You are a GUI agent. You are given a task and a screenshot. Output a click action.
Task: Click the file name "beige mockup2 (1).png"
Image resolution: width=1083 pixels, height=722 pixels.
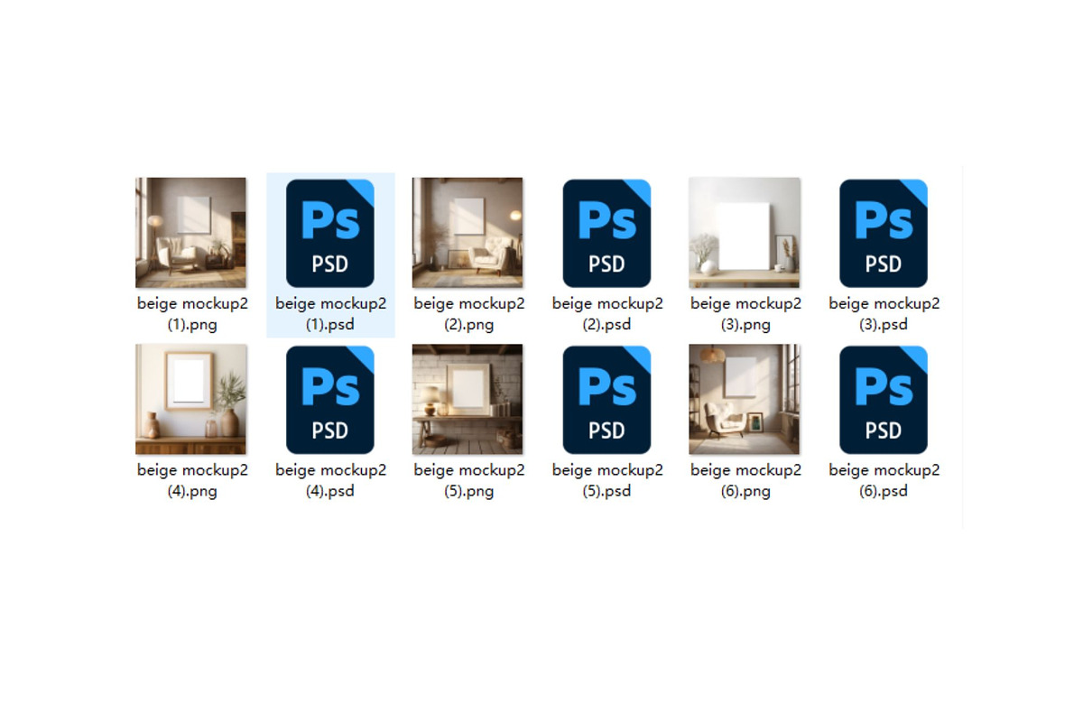[192, 314]
